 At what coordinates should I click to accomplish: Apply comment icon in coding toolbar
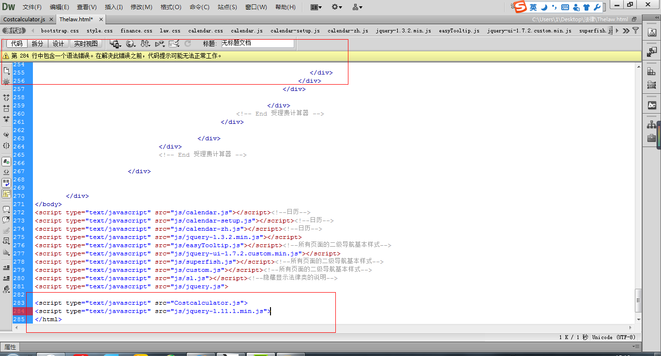[6, 210]
